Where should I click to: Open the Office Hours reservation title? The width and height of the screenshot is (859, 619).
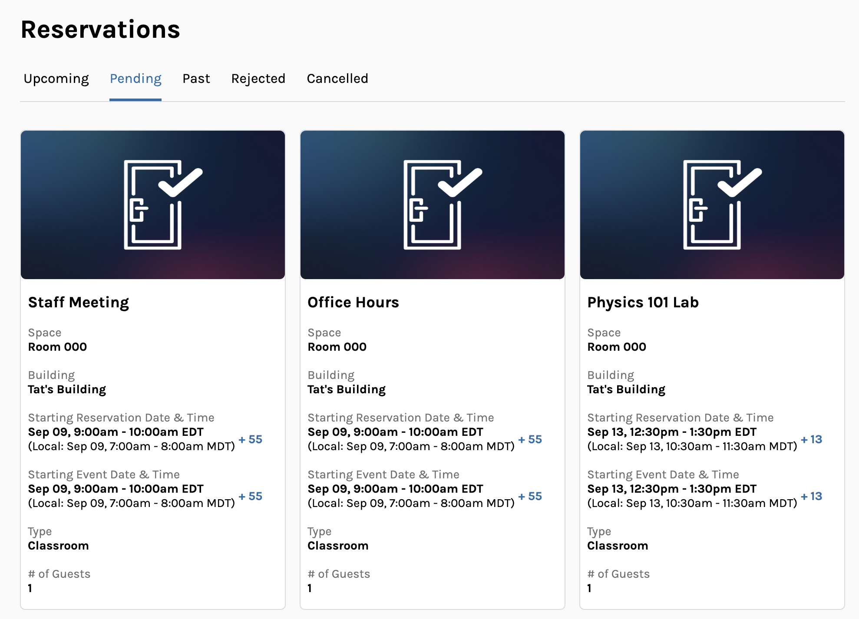click(353, 302)
